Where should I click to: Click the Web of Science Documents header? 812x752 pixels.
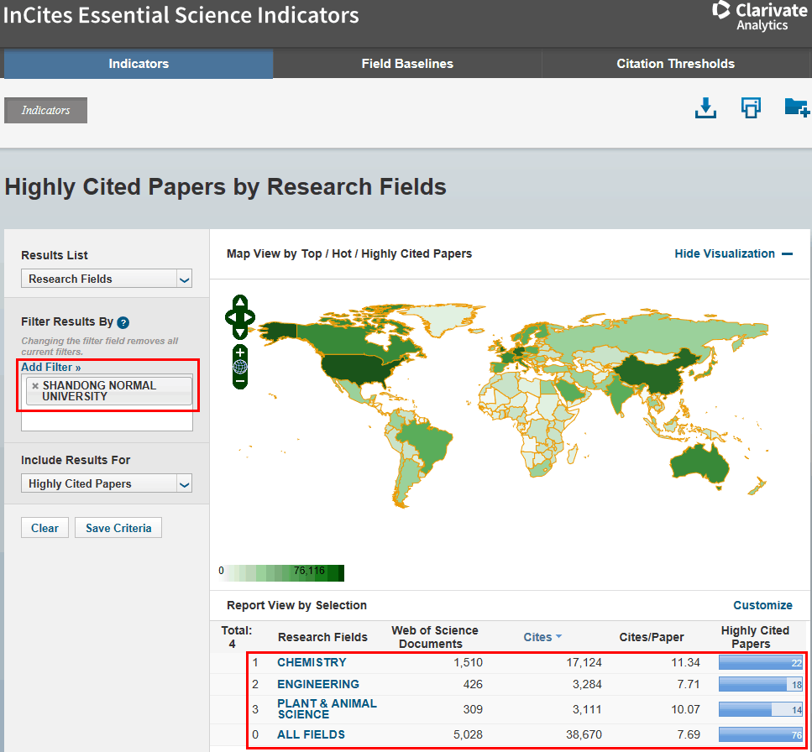434,637
